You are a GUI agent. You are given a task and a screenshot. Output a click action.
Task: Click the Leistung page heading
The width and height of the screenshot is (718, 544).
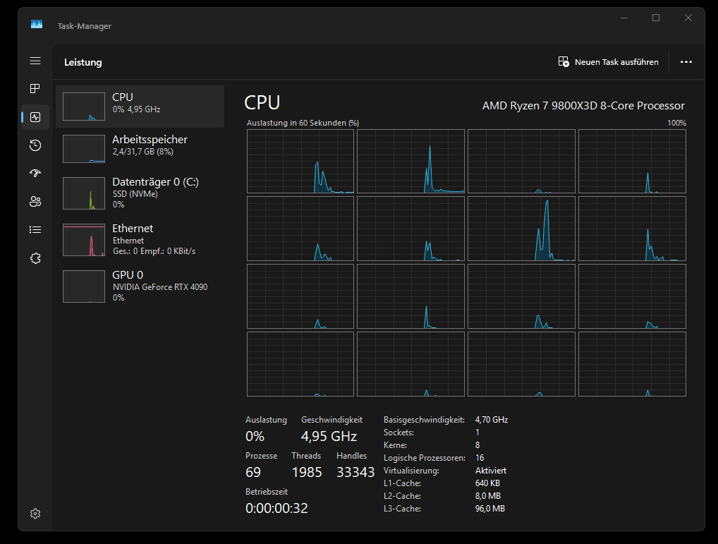[x=83, y=62]
